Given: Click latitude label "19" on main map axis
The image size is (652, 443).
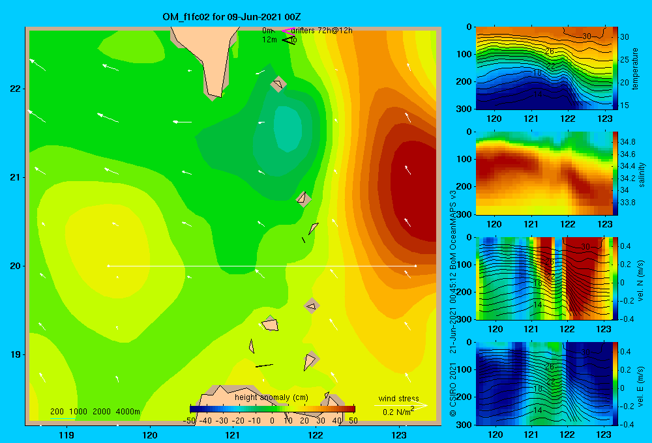Looking at the screenshot, I should point(15,354).
